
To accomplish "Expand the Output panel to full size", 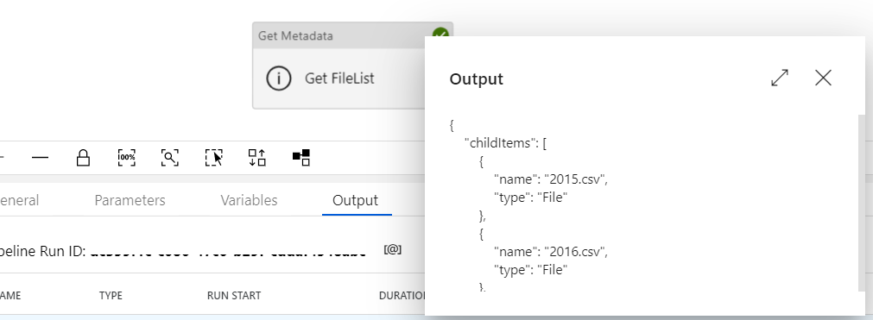I will point(780,78).
